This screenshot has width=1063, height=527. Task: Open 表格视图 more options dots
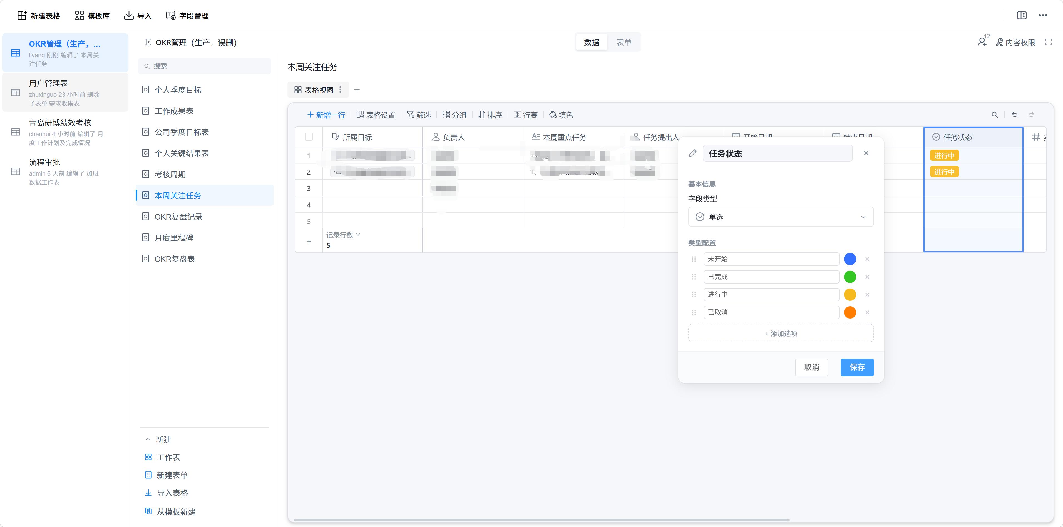(x=340, y=90)
